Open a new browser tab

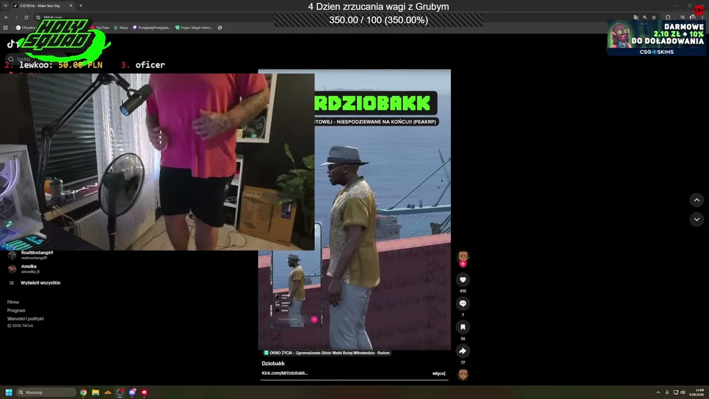(81, 6)
